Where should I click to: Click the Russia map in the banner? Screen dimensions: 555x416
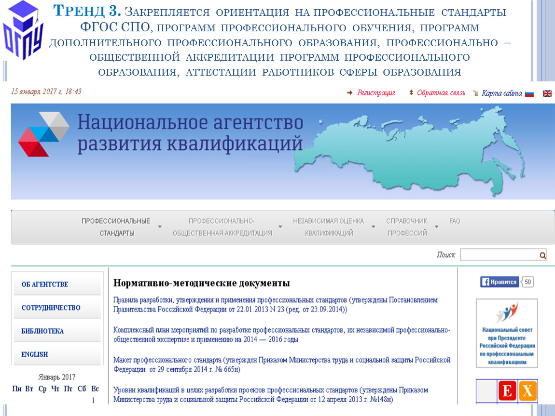410,151
